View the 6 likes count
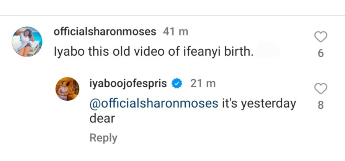 coord(321,54)
